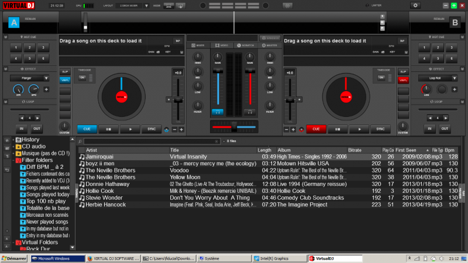Select the History folder icon
Screen dimensions: 468x263
[x=19, y=140]
